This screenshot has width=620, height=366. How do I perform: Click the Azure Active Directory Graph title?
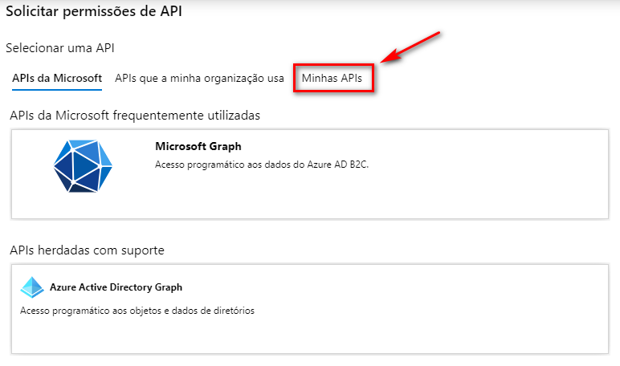click(116, 287)
